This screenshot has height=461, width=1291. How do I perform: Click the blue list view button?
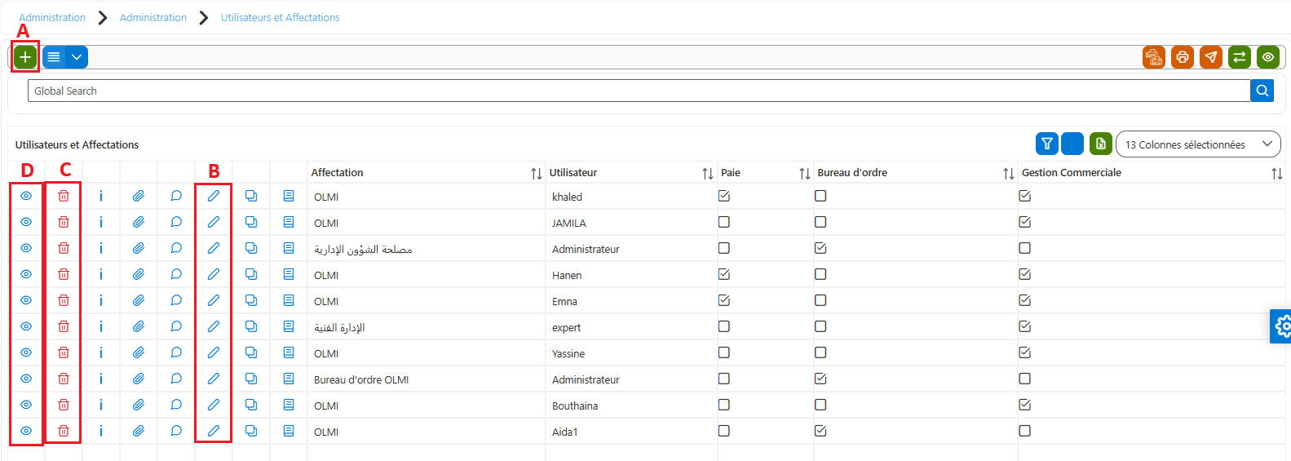pos(54,57)
